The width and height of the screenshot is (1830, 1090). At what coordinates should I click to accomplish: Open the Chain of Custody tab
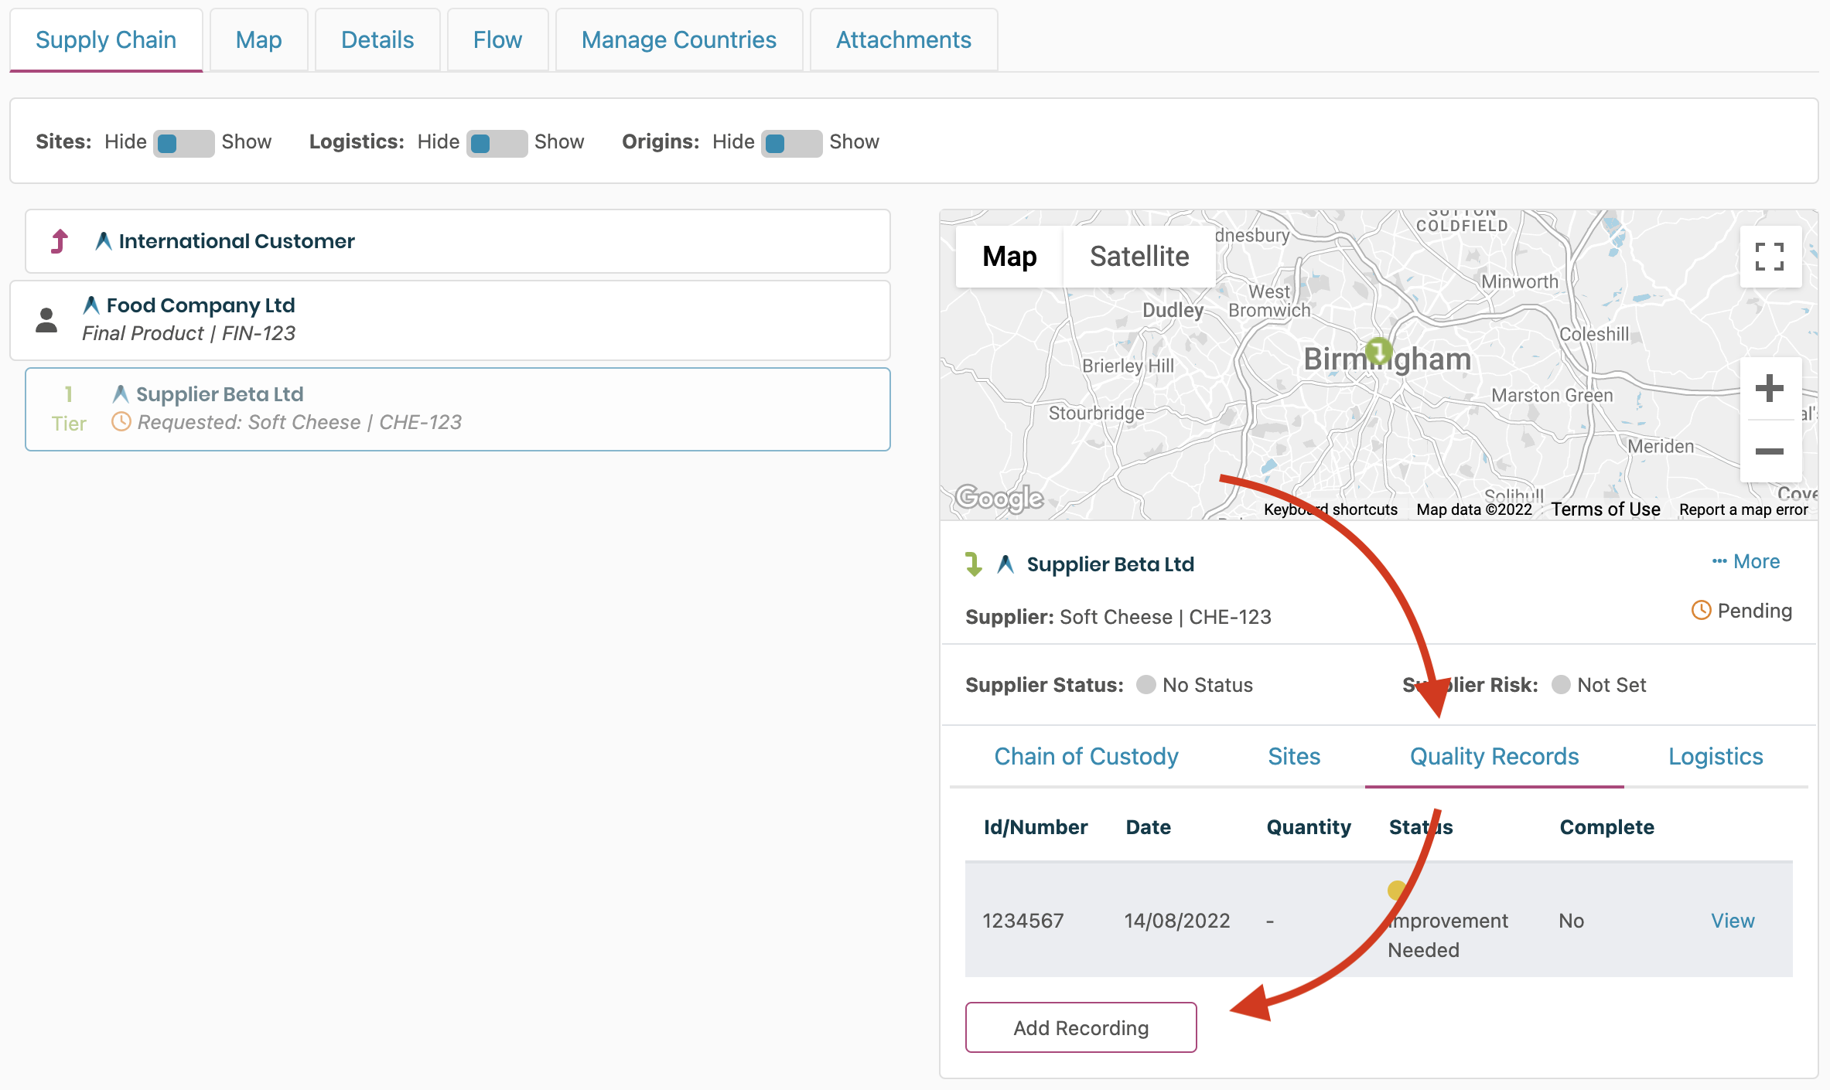[1086, 756]
